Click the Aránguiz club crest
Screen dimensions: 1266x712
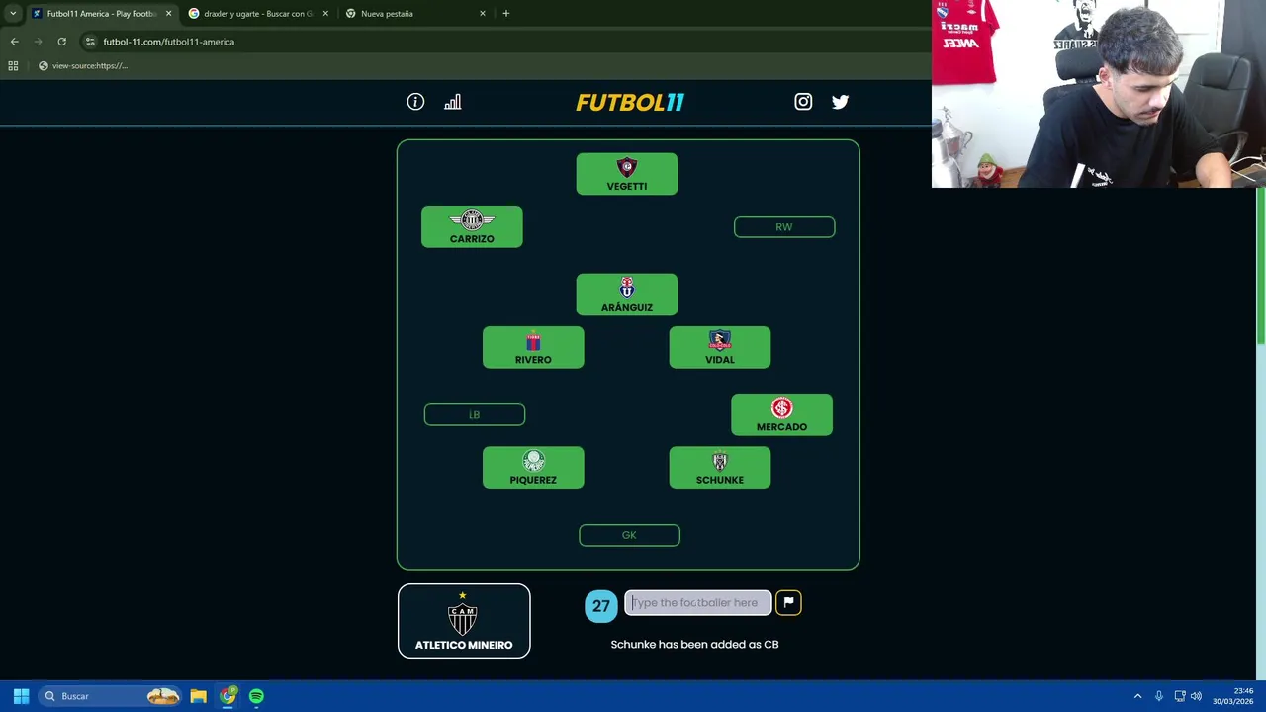coord(627,288)
